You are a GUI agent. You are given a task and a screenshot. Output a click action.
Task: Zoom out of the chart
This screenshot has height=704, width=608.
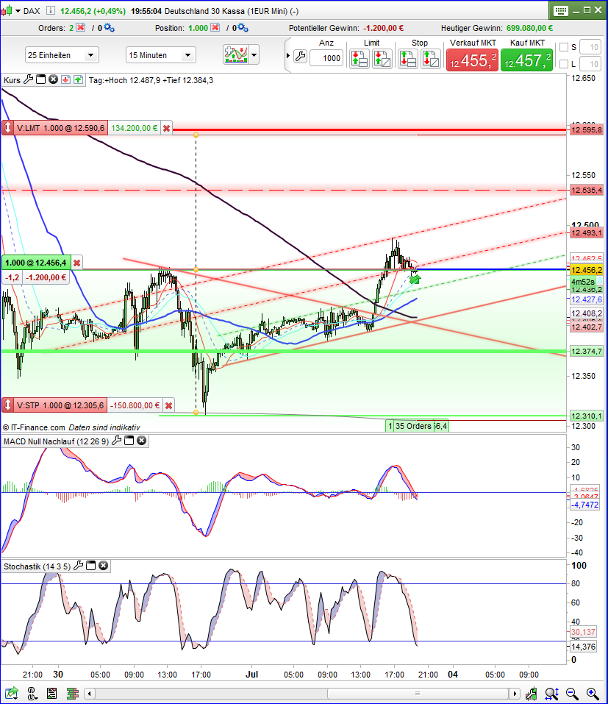[x=572, y=693]
